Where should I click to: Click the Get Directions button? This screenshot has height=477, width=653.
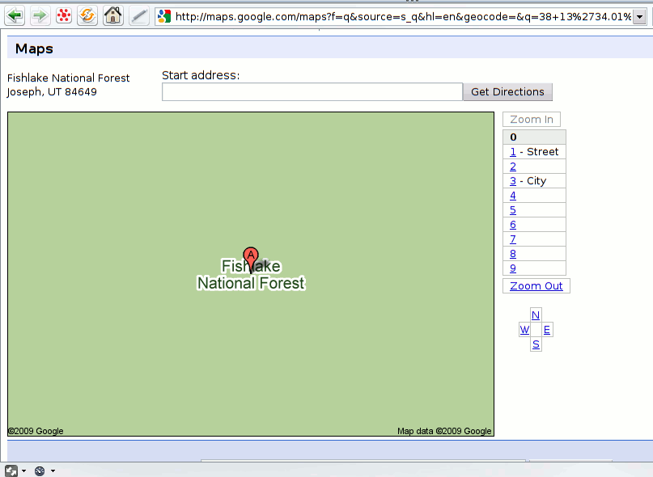(507, 92)
